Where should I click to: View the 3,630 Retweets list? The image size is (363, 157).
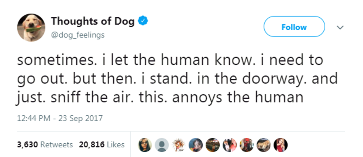point(45,145)
